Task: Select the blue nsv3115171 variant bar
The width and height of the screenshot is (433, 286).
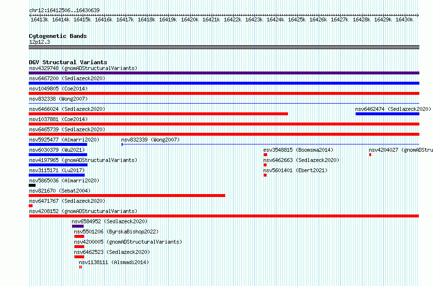Action: 56,175
